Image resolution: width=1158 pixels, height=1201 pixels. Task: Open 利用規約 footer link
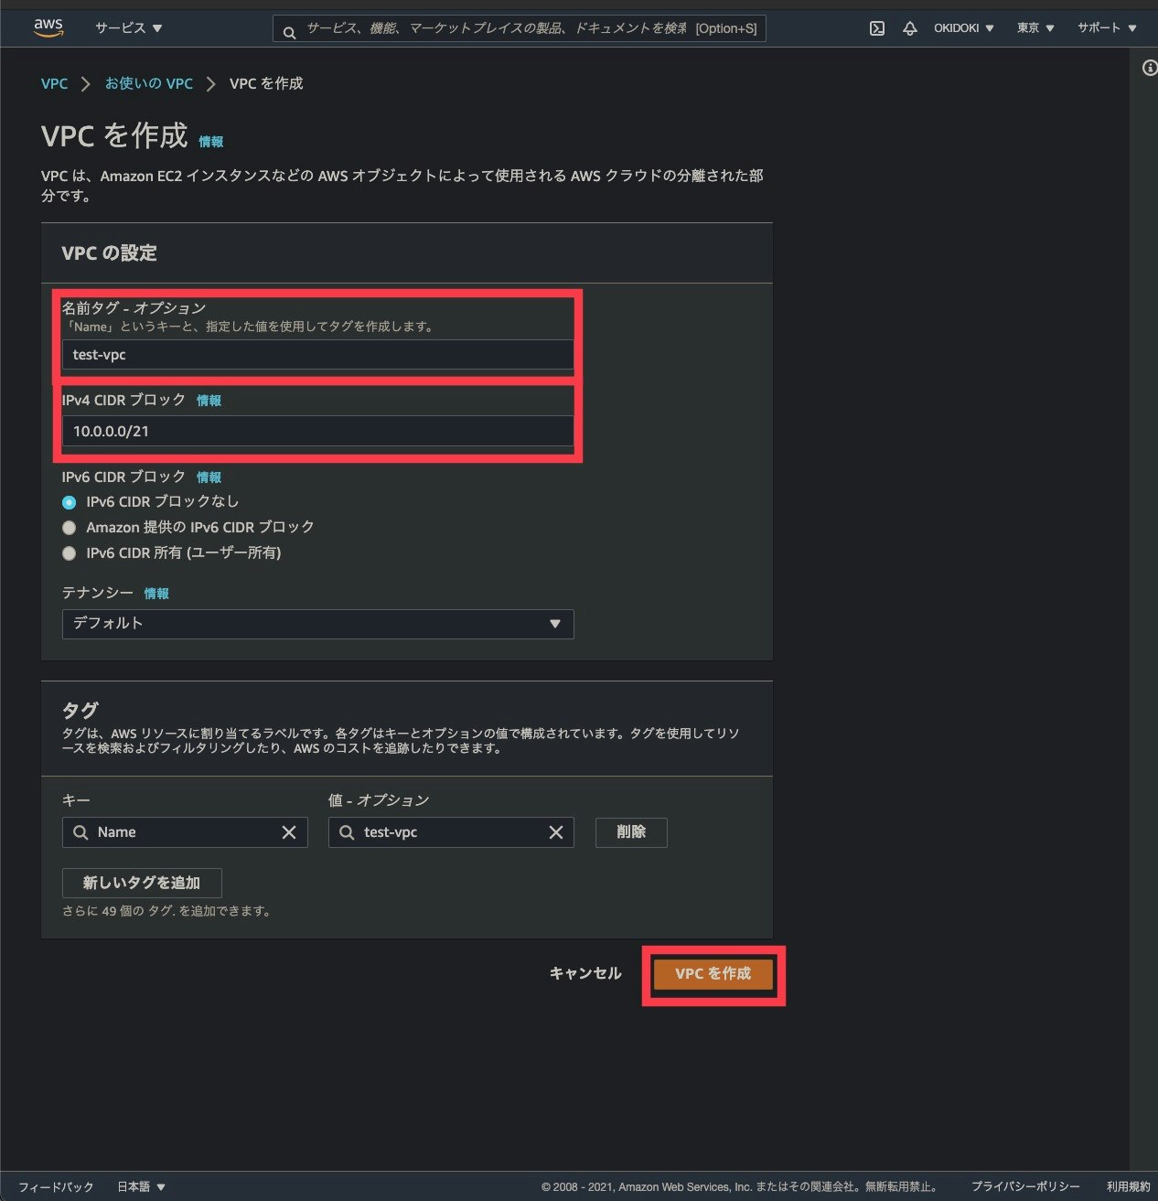(1129, 1186)
